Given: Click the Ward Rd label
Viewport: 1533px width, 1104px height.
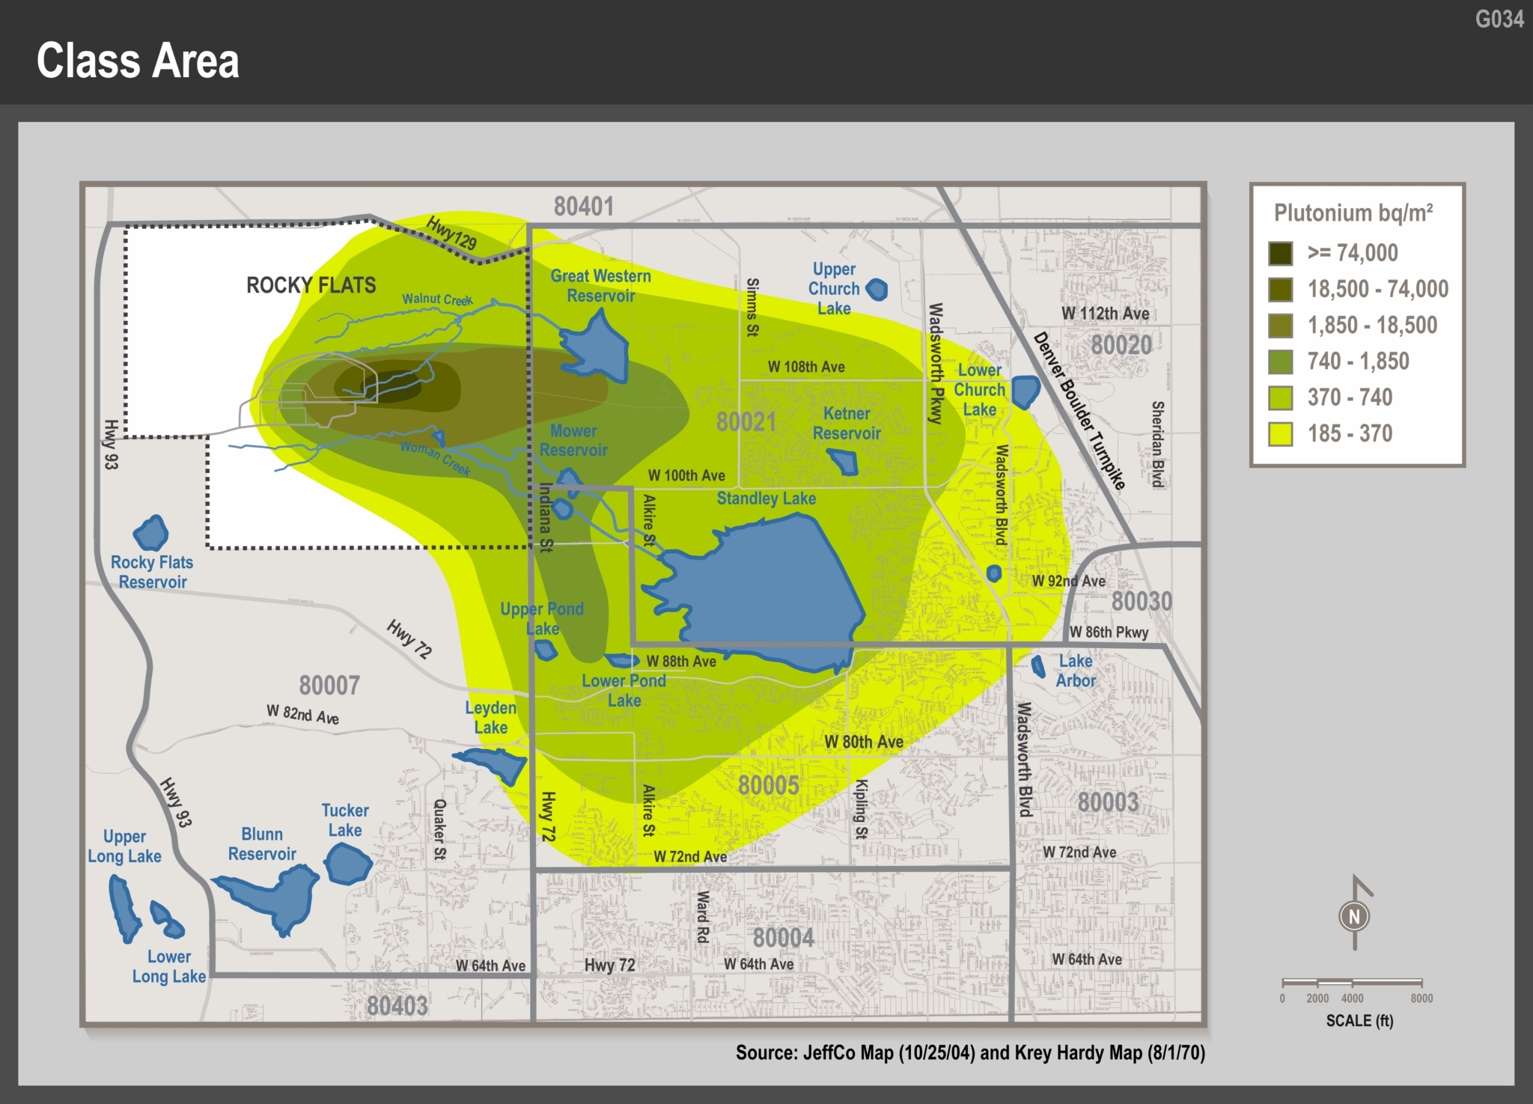Looking at the screenshot, I should (702, 917).
